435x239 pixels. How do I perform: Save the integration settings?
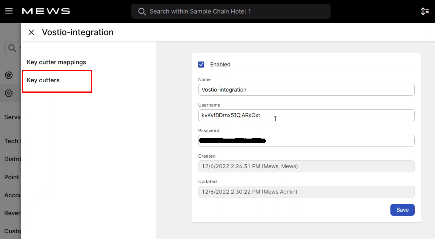pyautogui.click(x=402, y=210)
